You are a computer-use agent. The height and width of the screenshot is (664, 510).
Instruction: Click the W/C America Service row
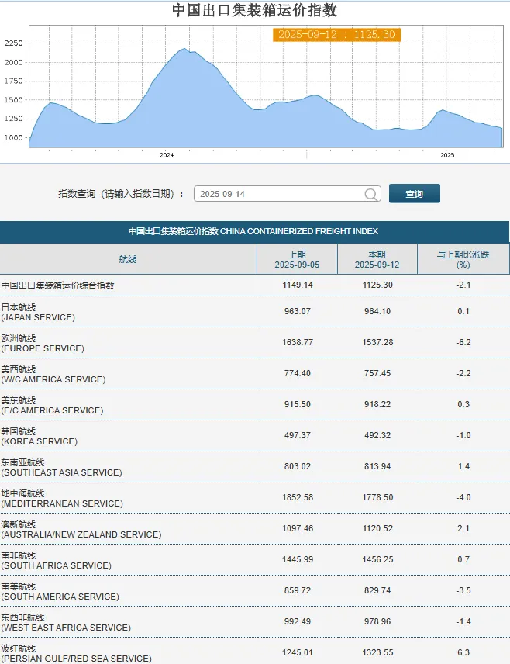(x=255, y=374)
